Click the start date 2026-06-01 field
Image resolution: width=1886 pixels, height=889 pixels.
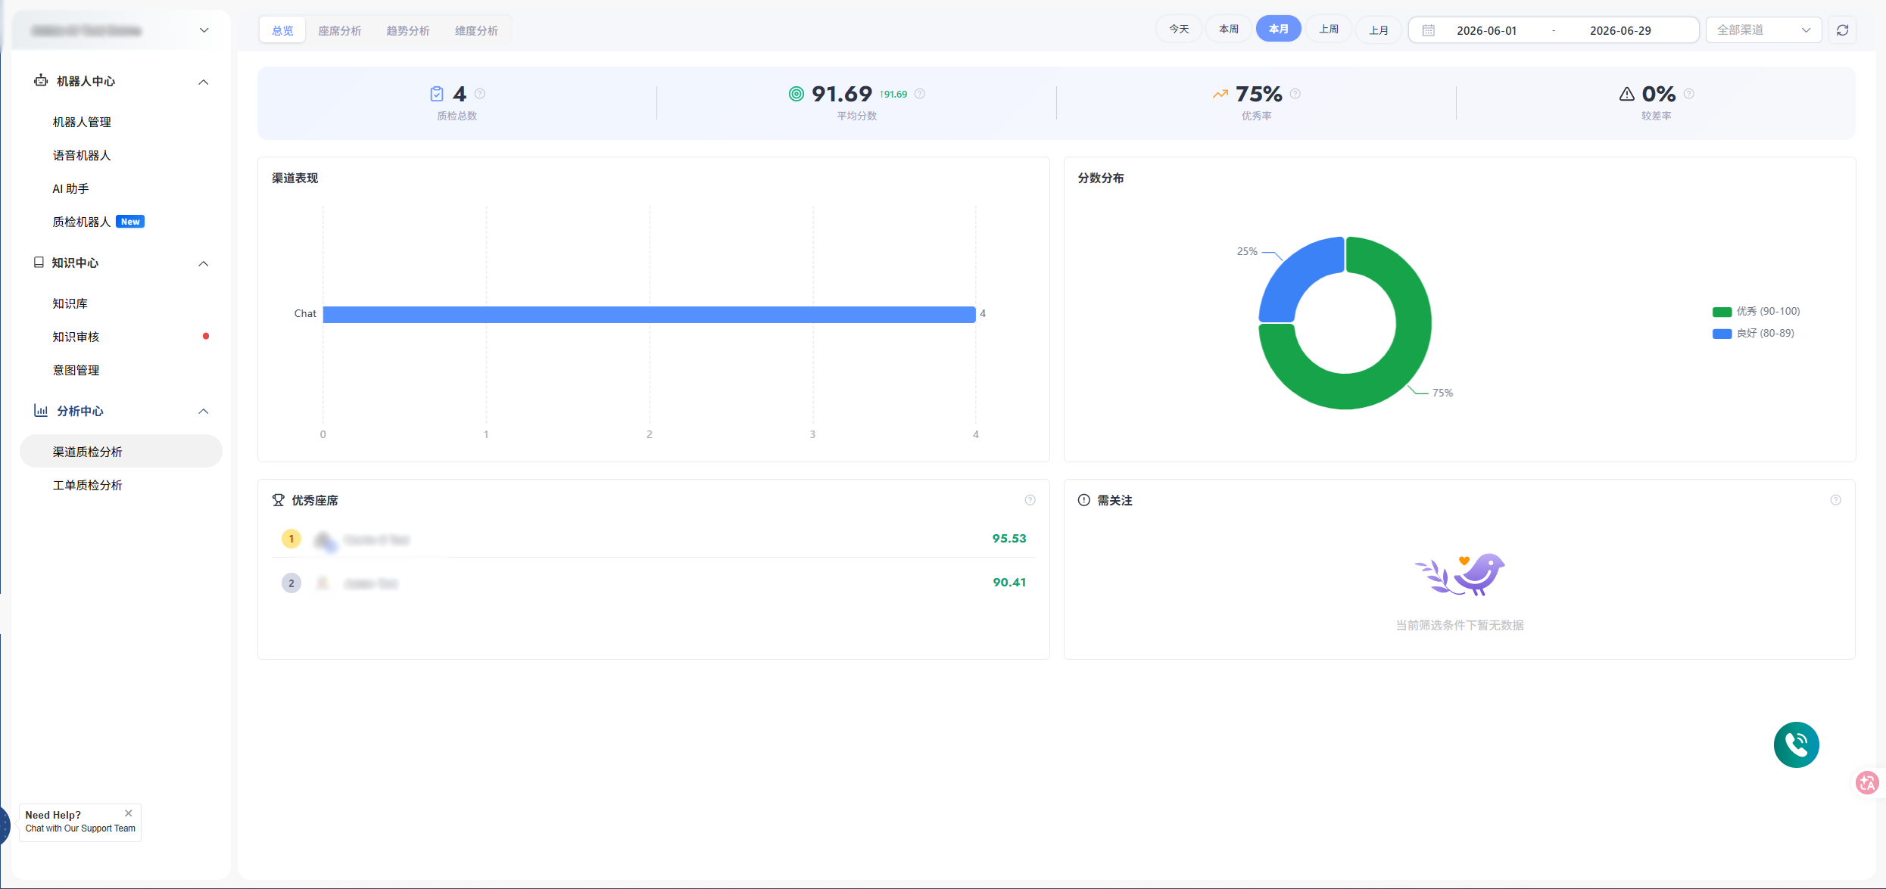pos(1486,30)
